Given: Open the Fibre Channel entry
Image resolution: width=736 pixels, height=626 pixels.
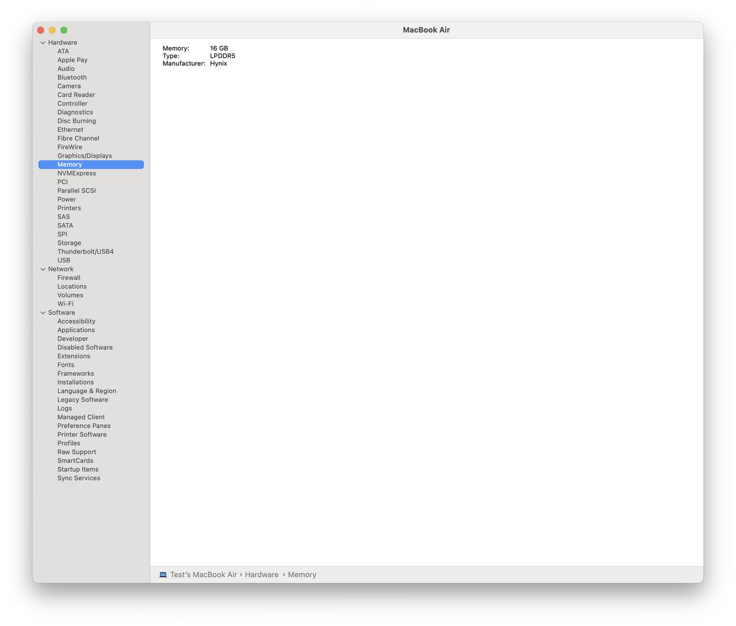Looking at the screenshot, I should coord(78,139).
